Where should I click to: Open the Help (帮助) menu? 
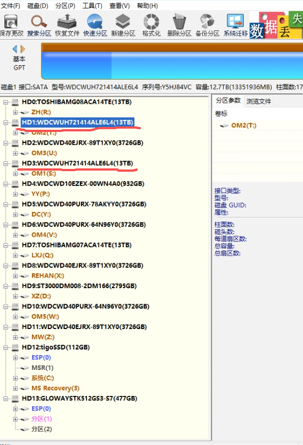tap(147, 6)
